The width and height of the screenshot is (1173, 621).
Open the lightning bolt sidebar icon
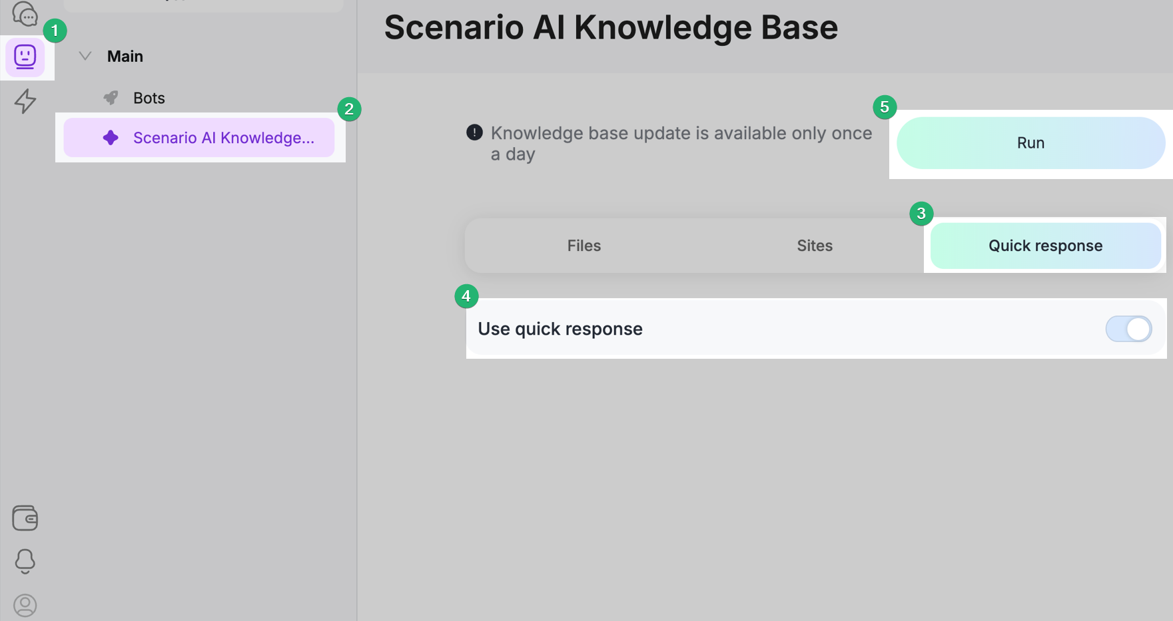pyautogui.click(x=25, y=101)
